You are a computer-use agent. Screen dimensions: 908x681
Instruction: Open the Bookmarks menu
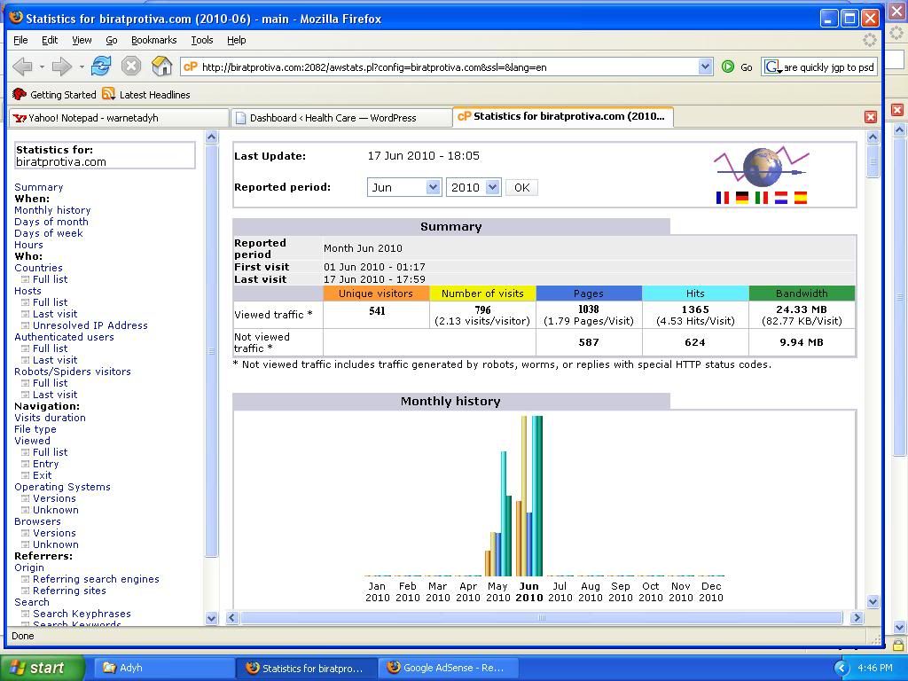click(153, 40)
